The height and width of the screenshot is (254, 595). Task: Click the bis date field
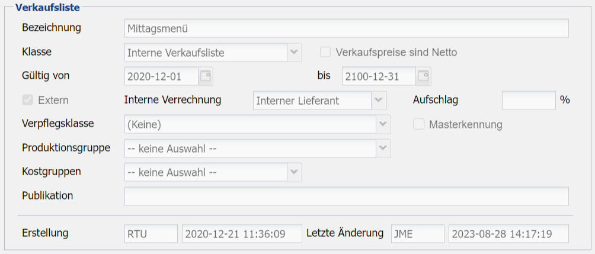[x=379, y=76]
